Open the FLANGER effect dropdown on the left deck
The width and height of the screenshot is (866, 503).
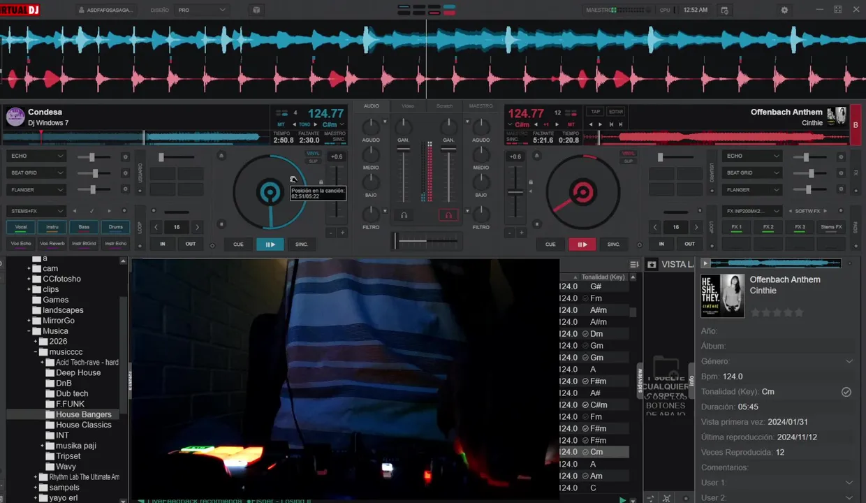36,189
